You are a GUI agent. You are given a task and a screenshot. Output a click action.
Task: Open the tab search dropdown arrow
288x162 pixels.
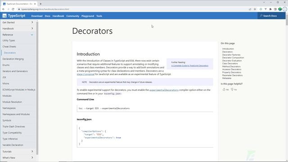[264, 2]
